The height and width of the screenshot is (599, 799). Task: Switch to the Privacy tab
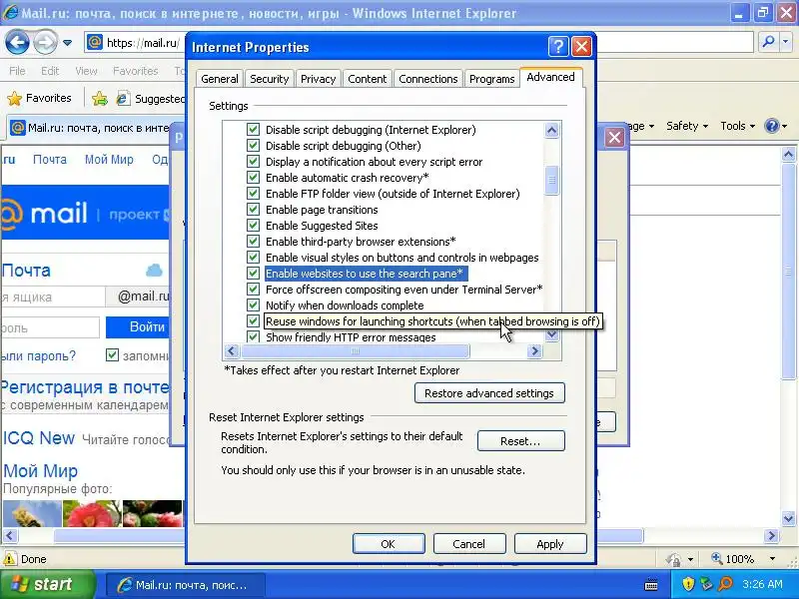tap(318, 79)
